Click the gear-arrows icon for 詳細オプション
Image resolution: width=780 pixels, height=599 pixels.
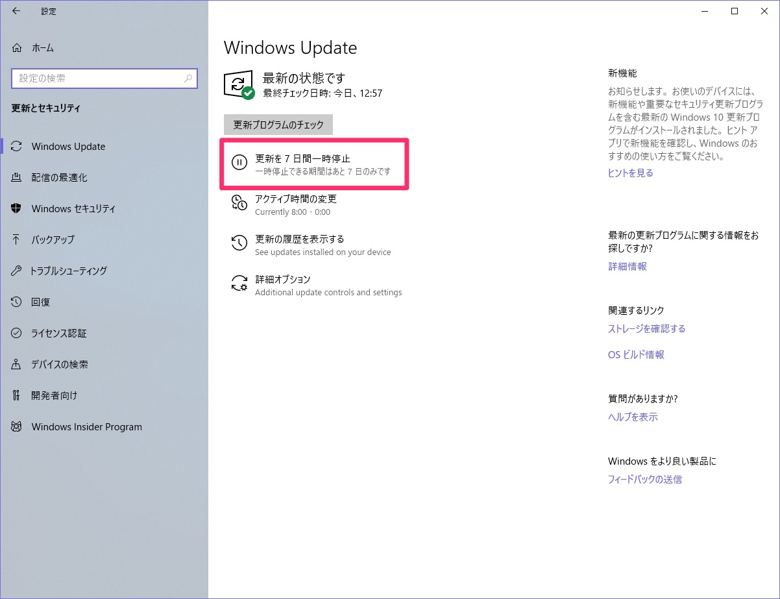(239, 283)
